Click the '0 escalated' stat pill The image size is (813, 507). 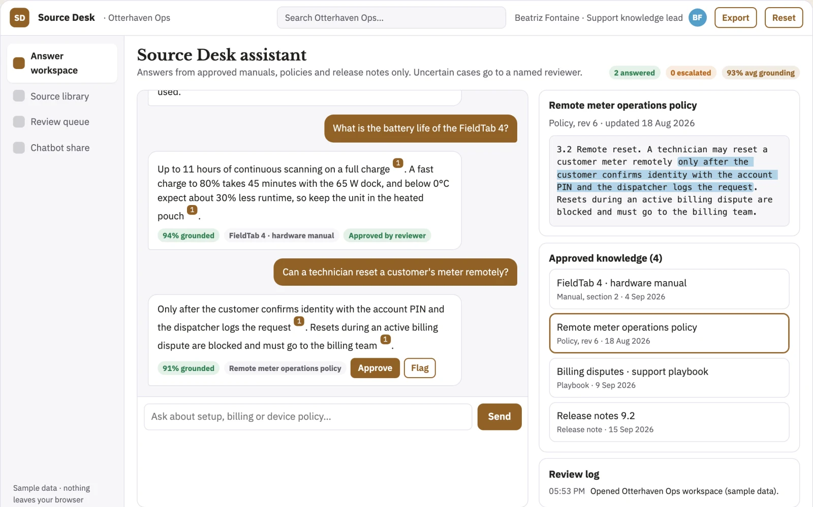point(691,73)
